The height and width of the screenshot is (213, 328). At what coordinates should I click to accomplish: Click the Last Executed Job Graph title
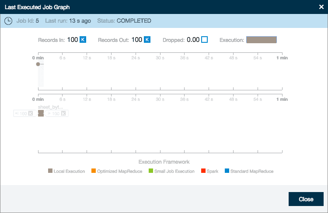(x=37, y=7)
